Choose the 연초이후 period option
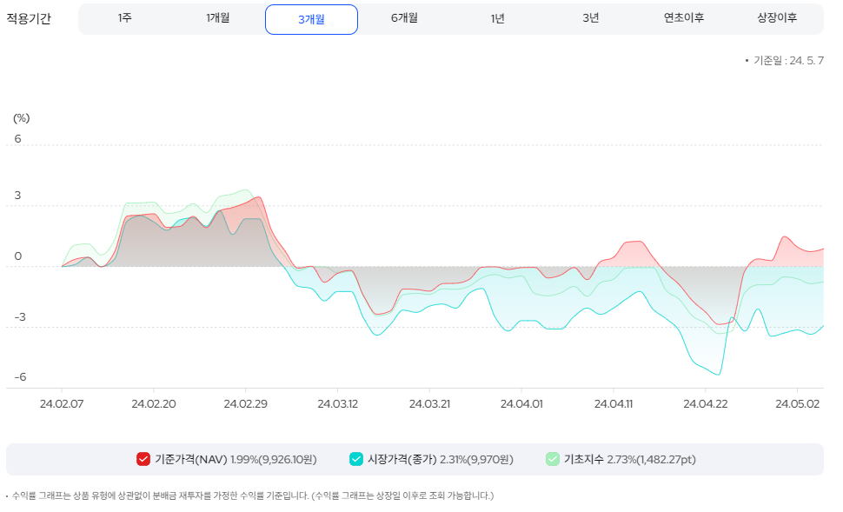Screen dimensions: 843x512 coord(684,19)
